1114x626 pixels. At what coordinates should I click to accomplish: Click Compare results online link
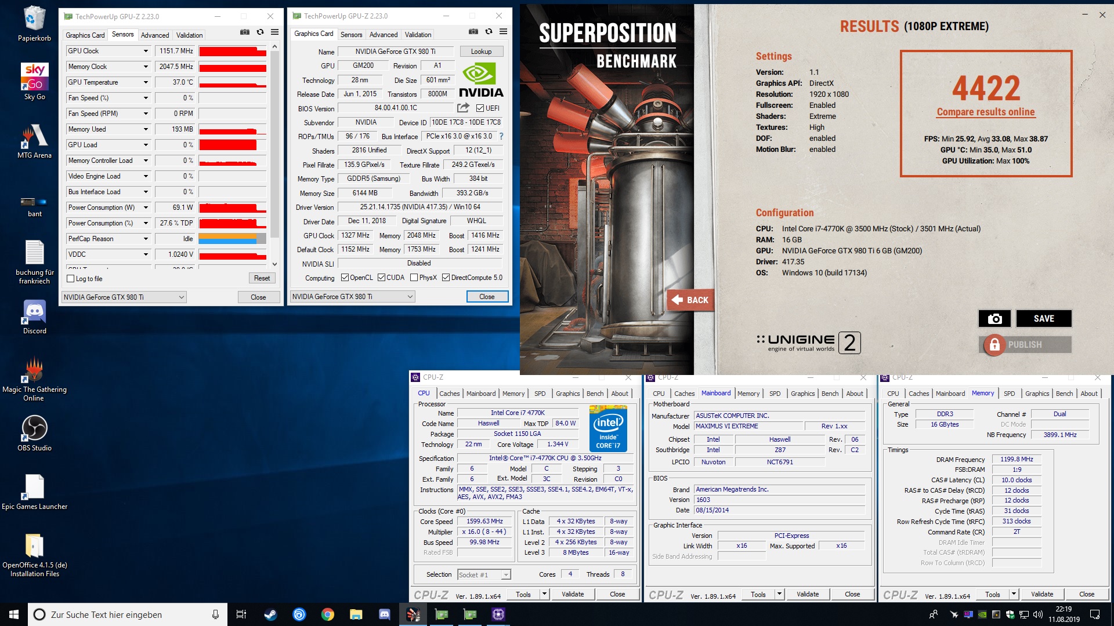(985, 112)
